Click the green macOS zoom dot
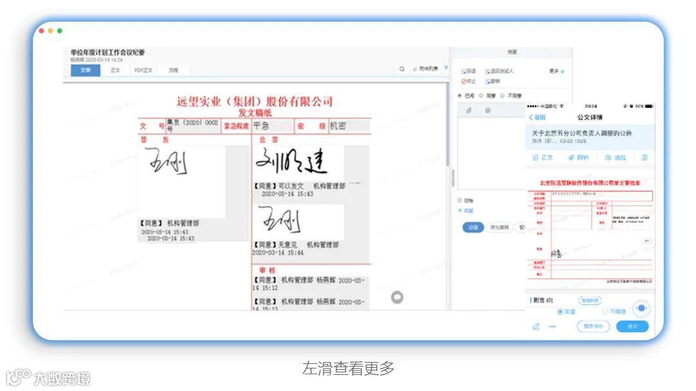The height and width of the screenshot is (391, 696). click(x=59, y=31)
